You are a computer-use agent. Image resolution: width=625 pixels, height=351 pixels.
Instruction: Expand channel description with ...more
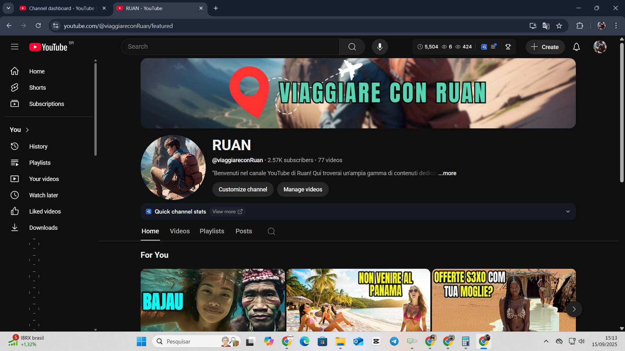pyautogui.click(x=447, y=173)
